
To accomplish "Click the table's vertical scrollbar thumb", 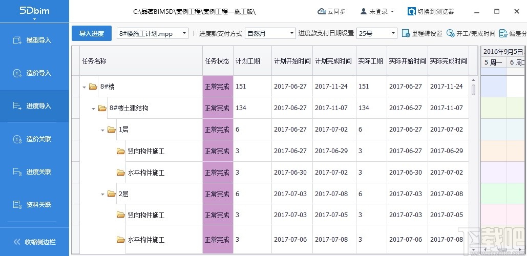I will (474, 90).
